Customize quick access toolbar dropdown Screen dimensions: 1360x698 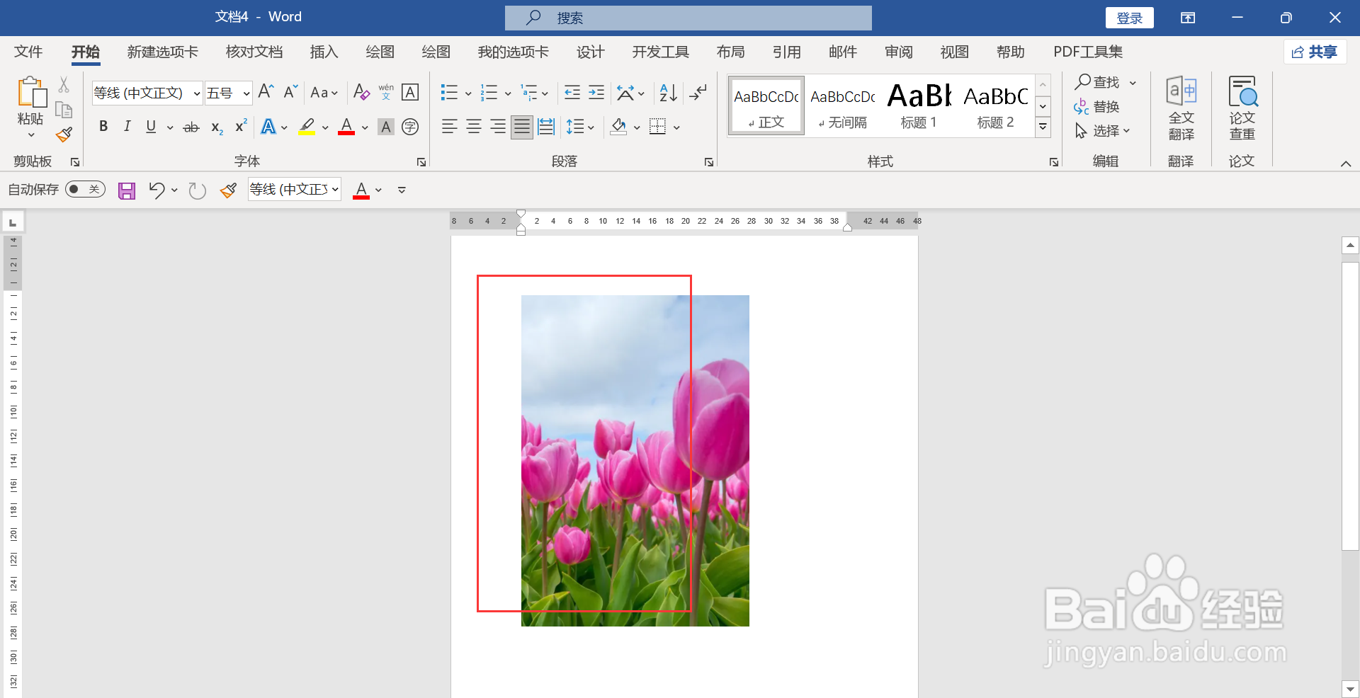[x=402, y=190]
